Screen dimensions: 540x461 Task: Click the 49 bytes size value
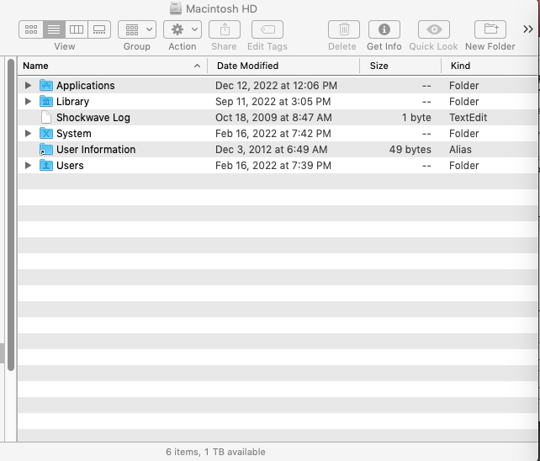coord(410,150)
